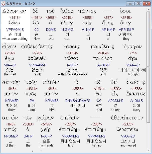Click the parsing code AP-NM-P
The image size is (152, 154).
[x=108, y=30]
